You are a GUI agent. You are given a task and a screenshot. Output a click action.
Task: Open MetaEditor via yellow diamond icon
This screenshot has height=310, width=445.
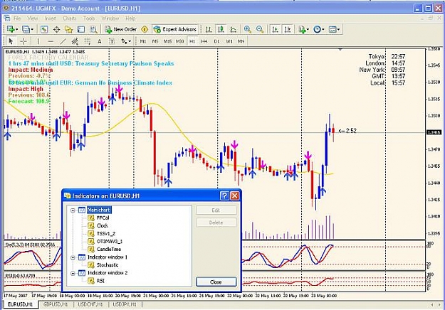(x=145, y=29)
